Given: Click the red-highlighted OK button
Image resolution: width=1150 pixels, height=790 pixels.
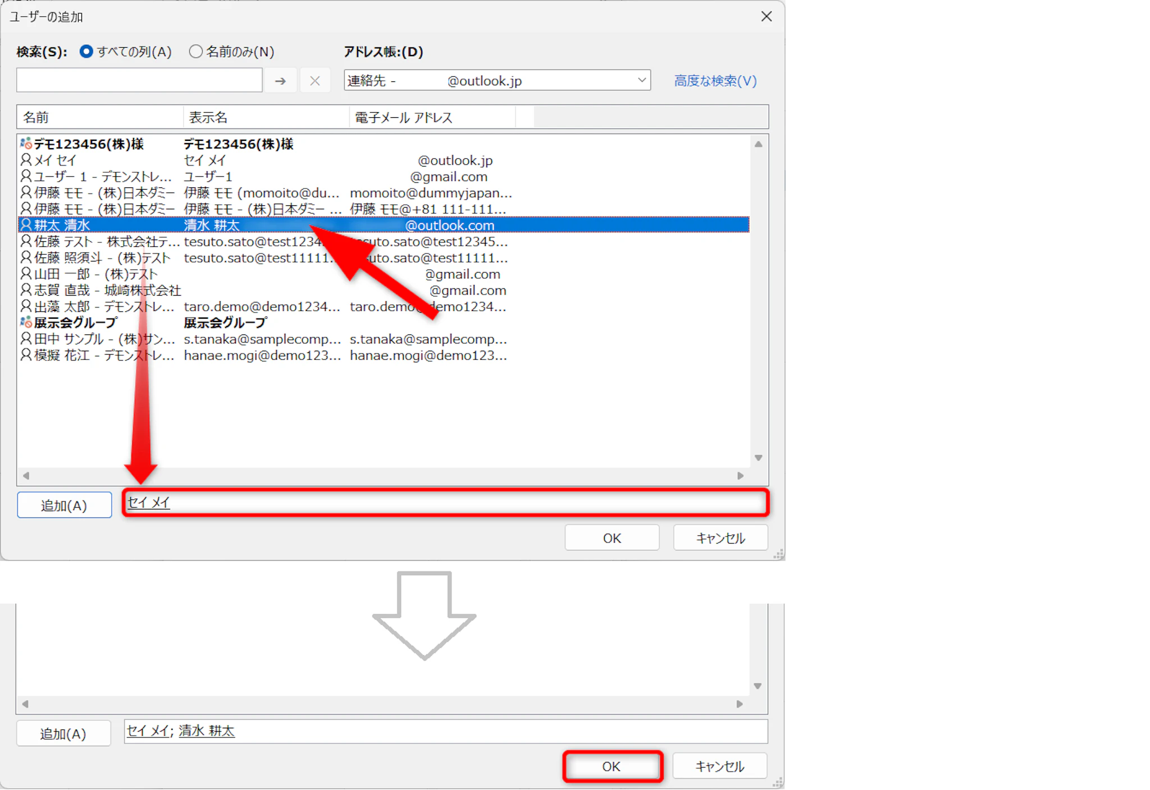Looking at the screenshot, I should point(611,766).
